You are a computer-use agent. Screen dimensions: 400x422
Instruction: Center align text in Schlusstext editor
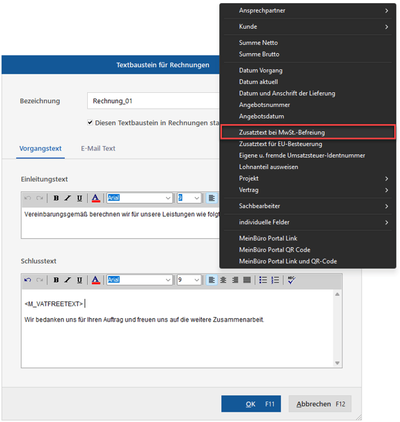pos(223,280)
